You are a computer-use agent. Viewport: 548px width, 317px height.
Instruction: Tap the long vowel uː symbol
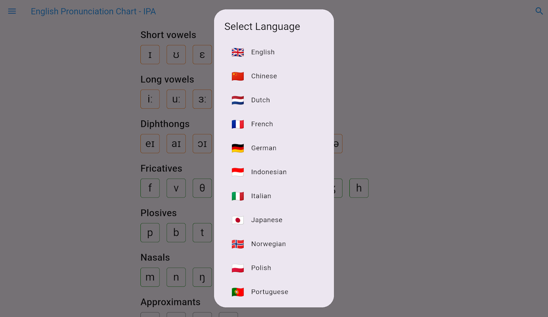(x=176, y=99)
